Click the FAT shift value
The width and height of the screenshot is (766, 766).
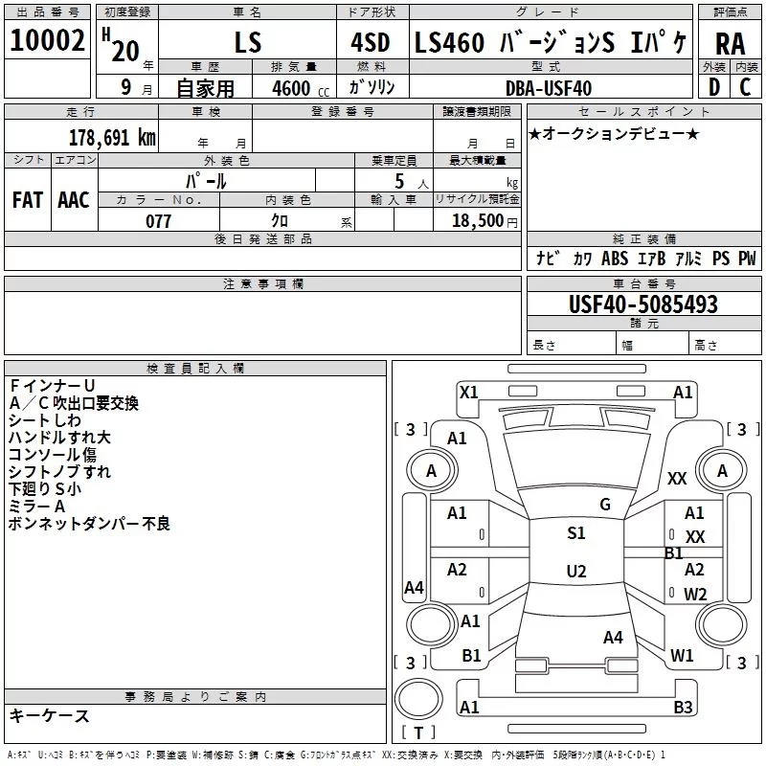28,200
